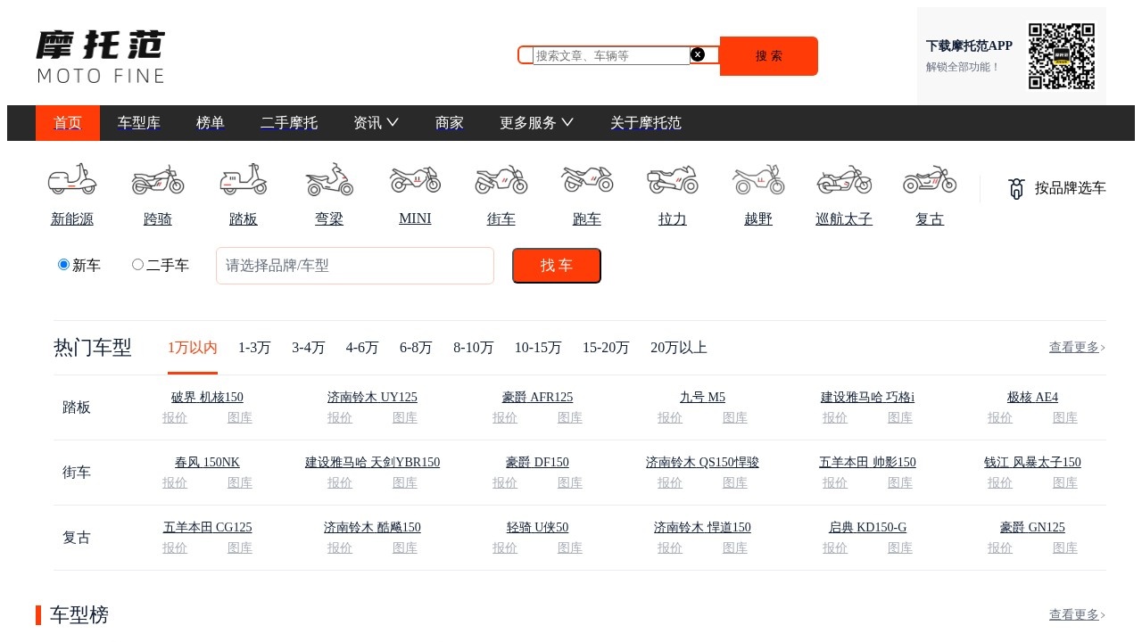Image resolution: width=1142 pixels, height=642 pixels.
Task: Choose the 弯梁 underbone bike icon
Action: point(329,179)
